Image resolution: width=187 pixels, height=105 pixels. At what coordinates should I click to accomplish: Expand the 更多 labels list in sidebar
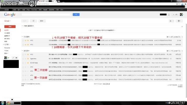(x=6, y=53)
